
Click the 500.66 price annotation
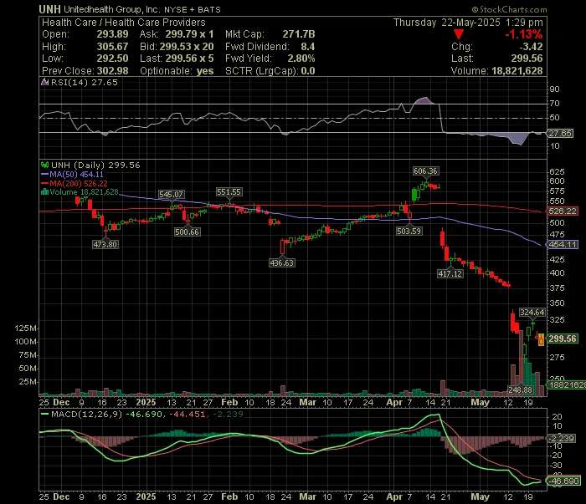coord(187,232)
